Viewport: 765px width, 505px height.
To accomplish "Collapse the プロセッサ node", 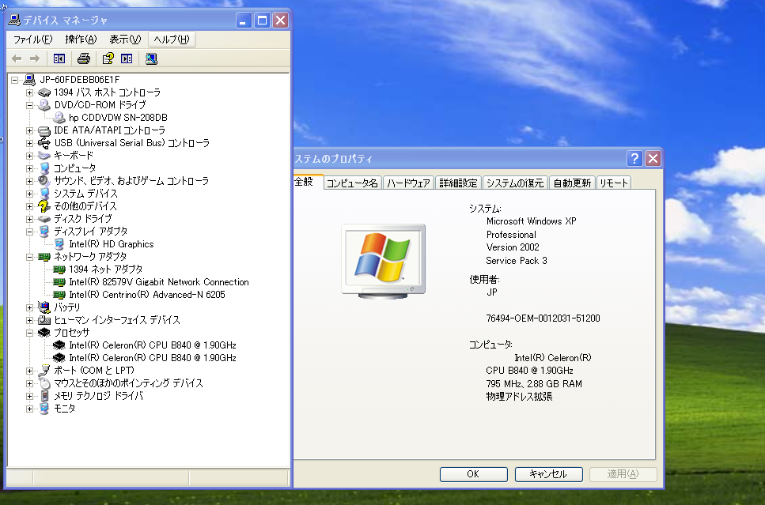I will 29,333.
